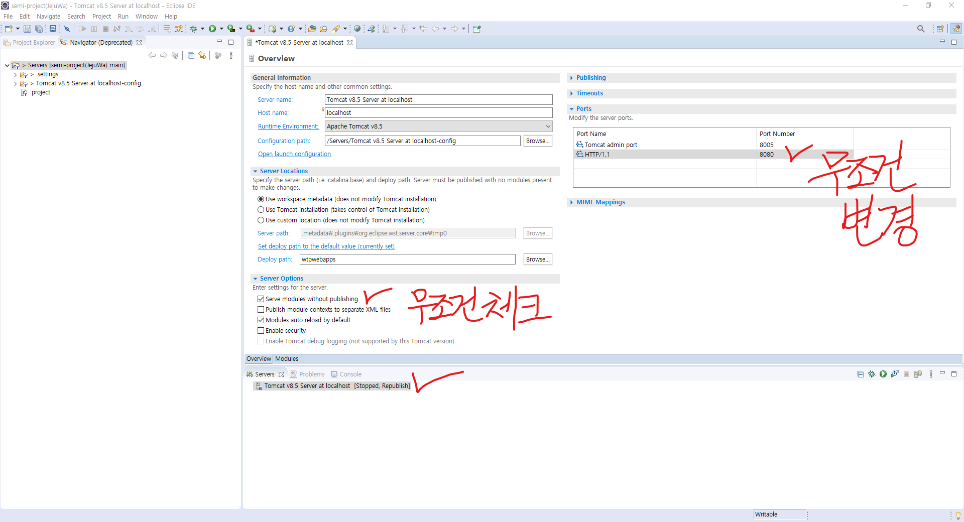Image resolution: width=964 pixels, height=522 pixels.
Task: Click the Open Task folder icon
Action: (324, 29)
